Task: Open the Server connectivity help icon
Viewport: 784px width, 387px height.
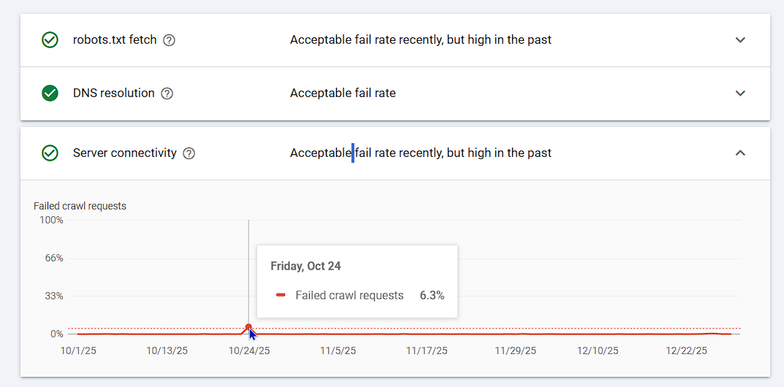Action: [x=189, y=153]
